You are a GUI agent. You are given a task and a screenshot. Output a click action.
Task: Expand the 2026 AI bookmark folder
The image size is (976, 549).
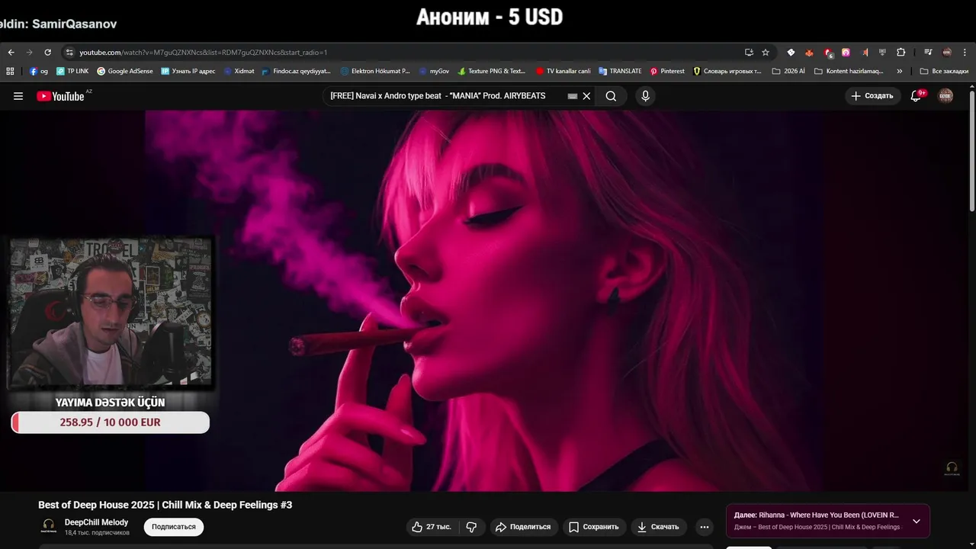click(x=788, y=71)
